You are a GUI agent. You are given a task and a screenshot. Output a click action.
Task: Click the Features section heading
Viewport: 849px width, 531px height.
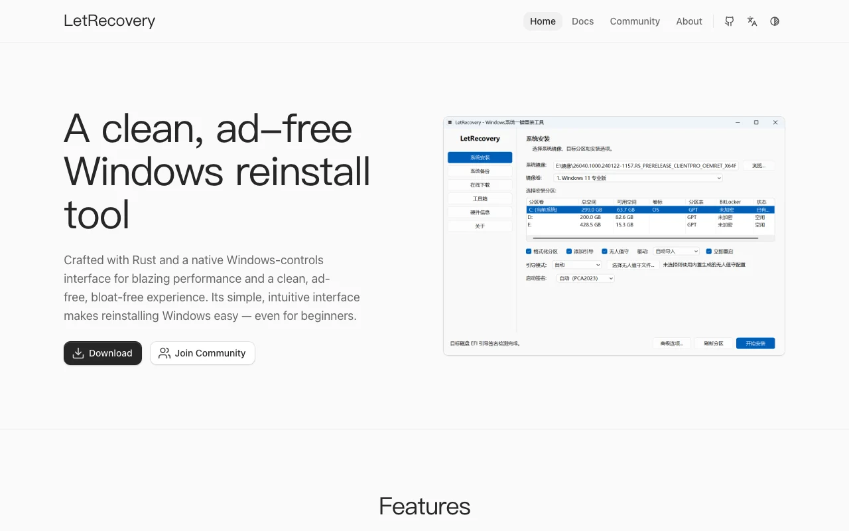point(424,506)
